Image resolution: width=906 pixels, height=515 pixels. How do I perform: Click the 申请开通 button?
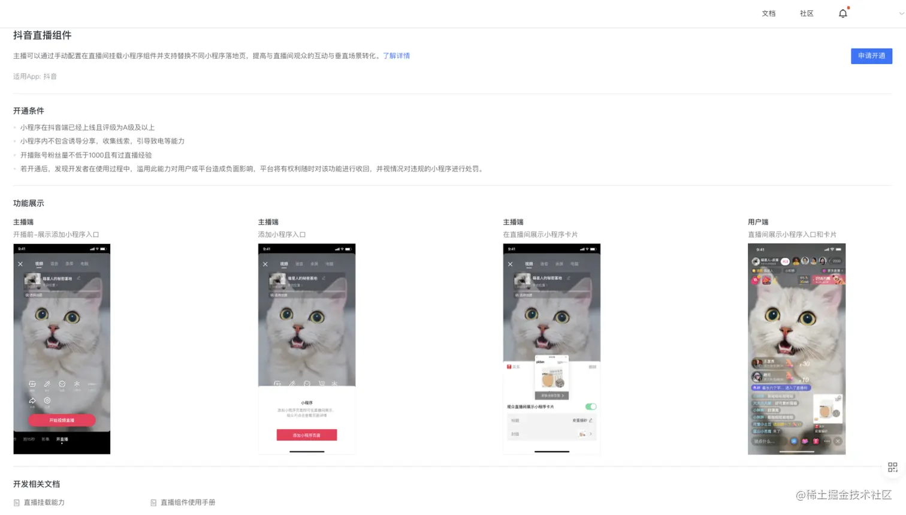pos(871,56)
